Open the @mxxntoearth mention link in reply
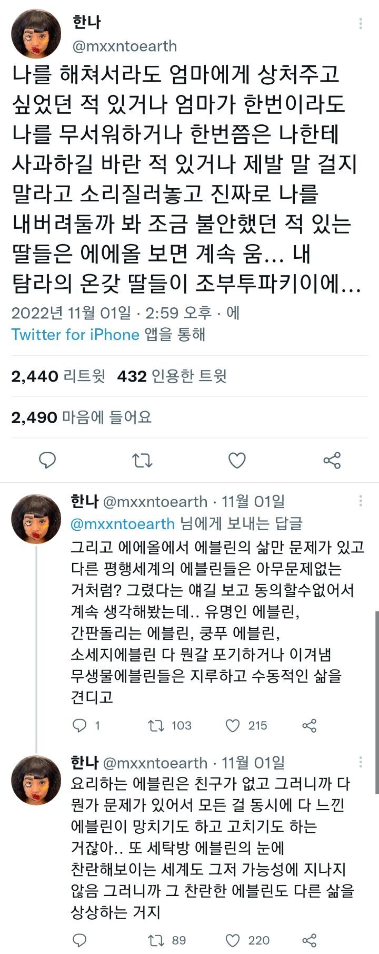This screenshot has height=954, width=379. [123, 524]
